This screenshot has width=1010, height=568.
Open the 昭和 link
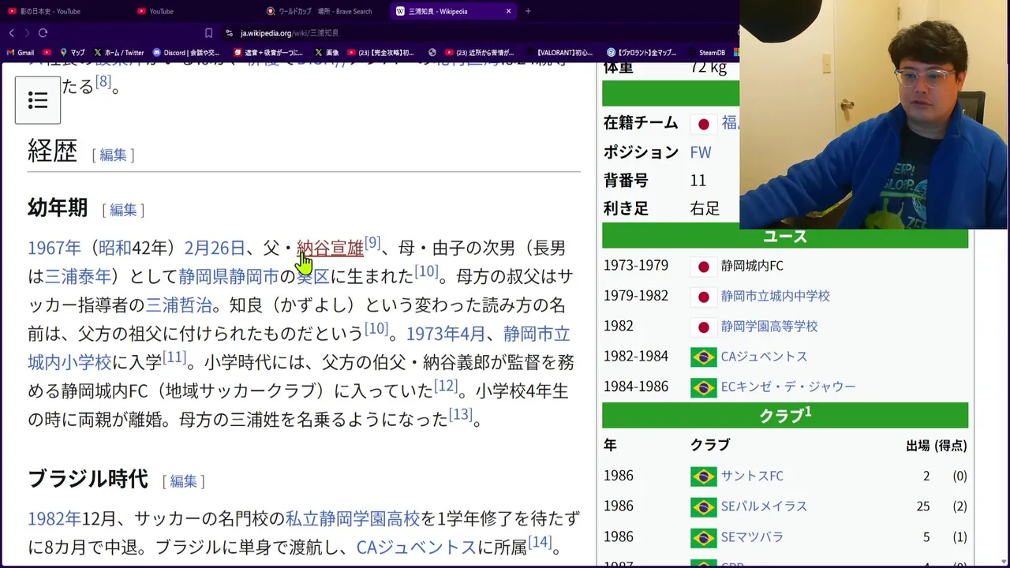(x=115, y=248)
